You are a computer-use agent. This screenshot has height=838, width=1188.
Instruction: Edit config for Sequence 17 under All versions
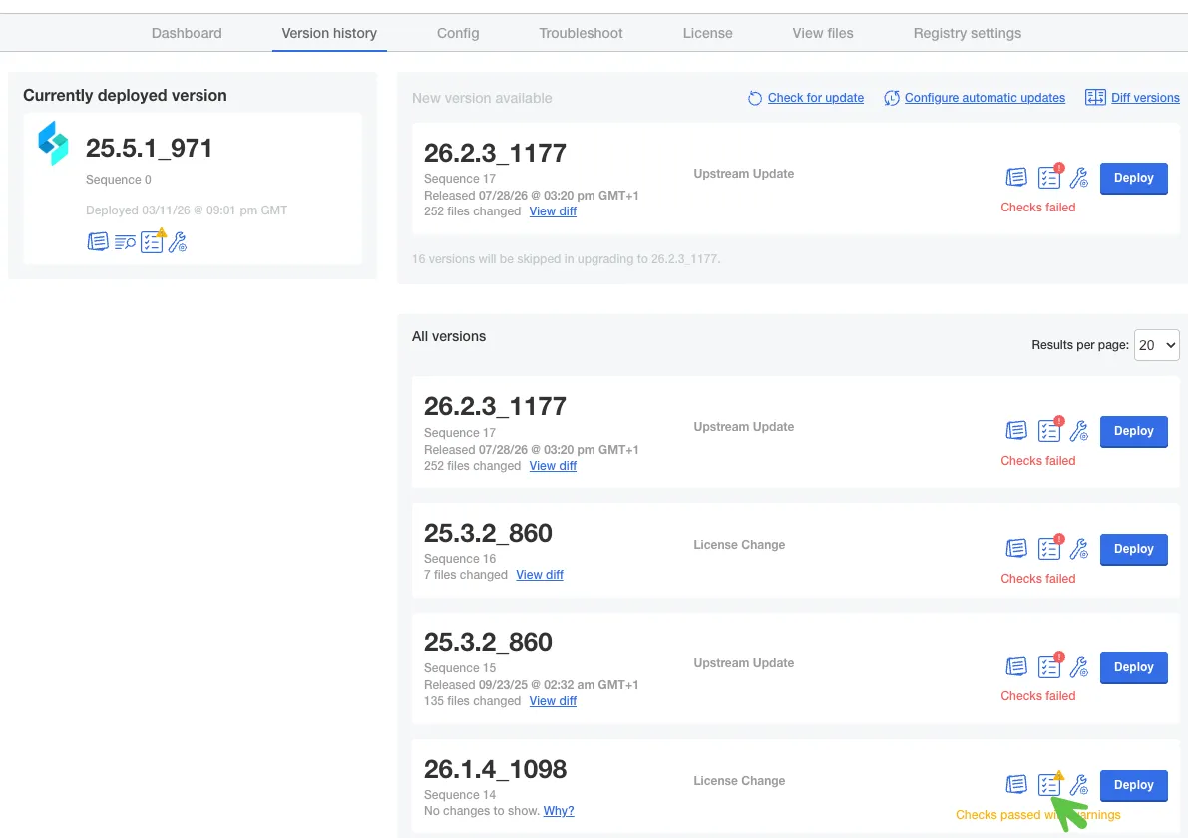tap(1079, 431)
